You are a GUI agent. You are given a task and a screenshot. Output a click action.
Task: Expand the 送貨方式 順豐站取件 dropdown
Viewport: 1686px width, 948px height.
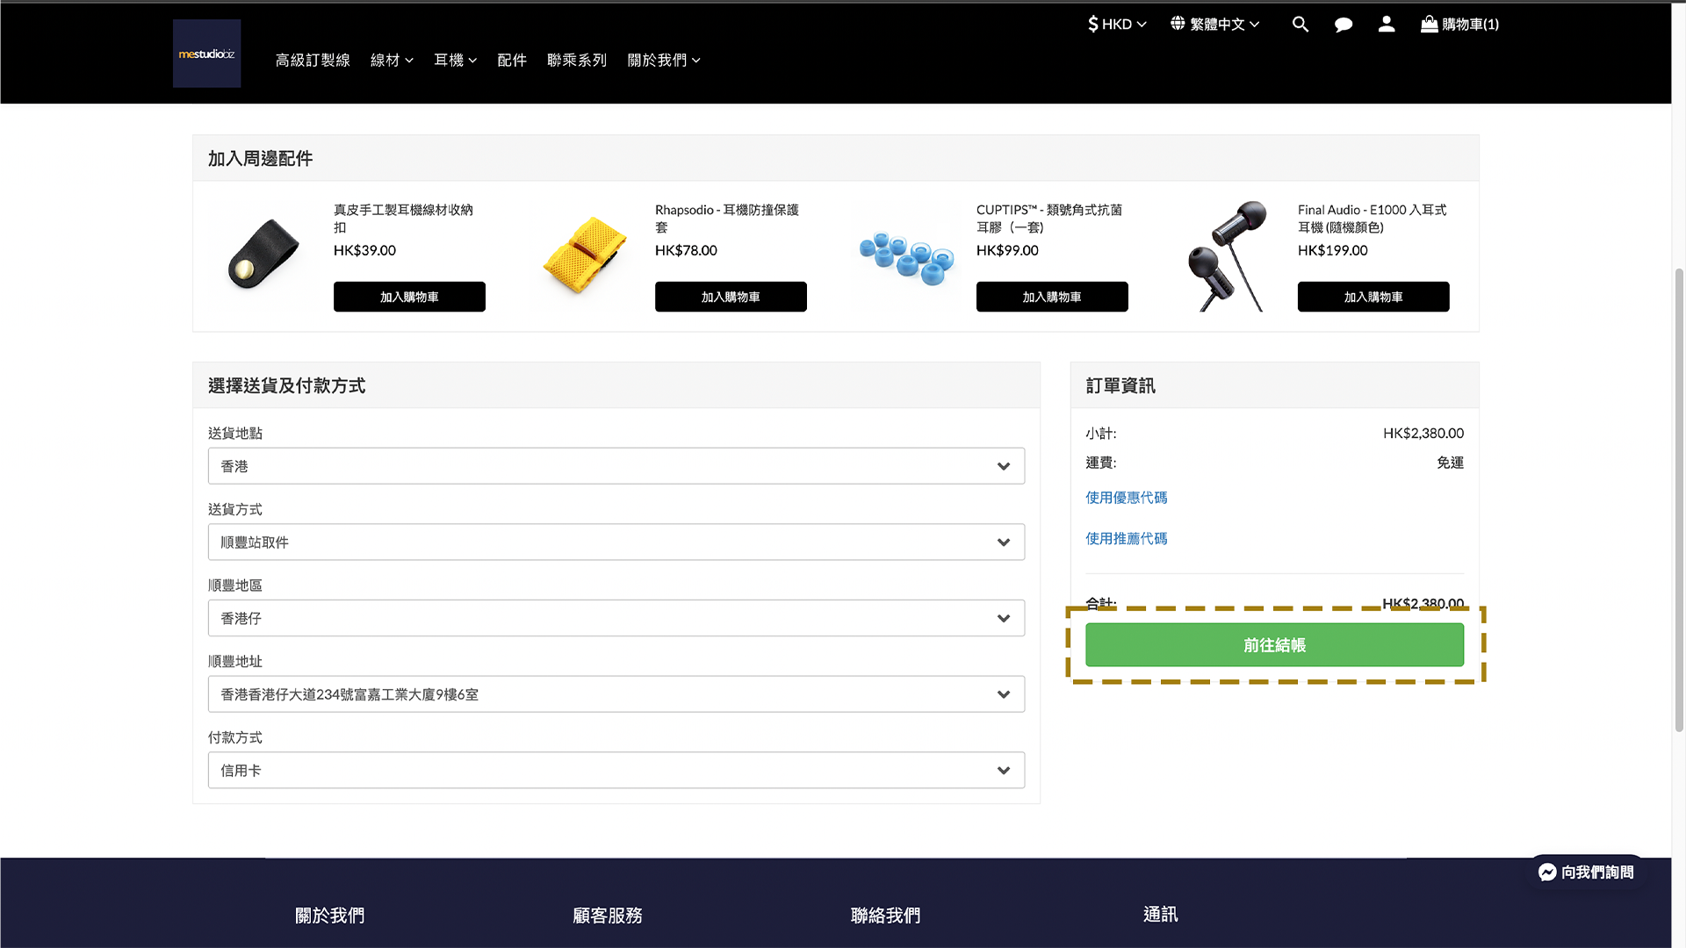tap(616, 542)
